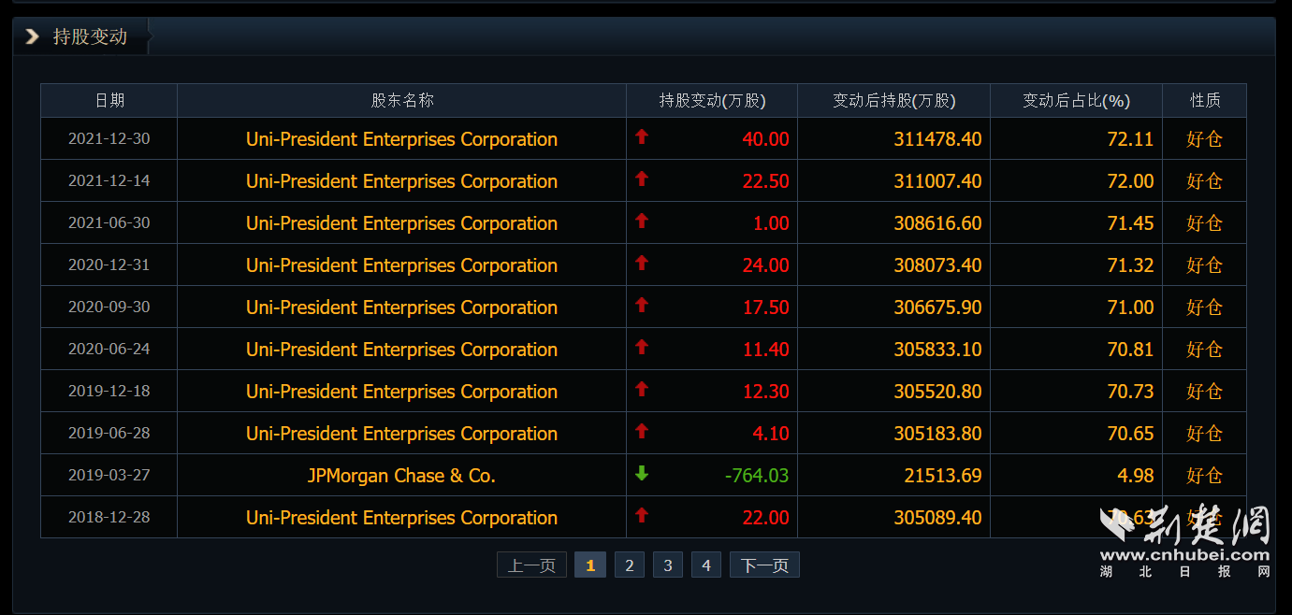Viewport: 1292px width, 615px height.
Task: Advance to the next page with 下一页
Action: point(764,565)
